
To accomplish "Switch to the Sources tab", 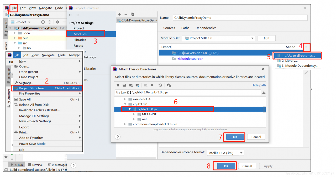I will [x=169, y=28].
